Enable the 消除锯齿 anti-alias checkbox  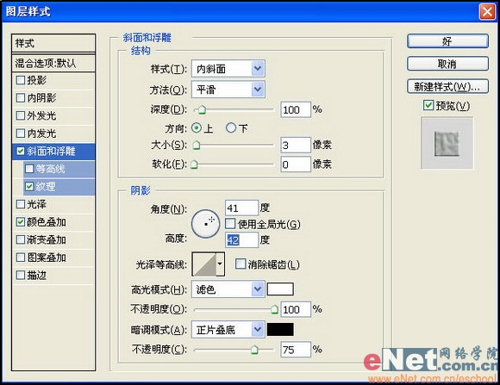click(x=241, y=264)
